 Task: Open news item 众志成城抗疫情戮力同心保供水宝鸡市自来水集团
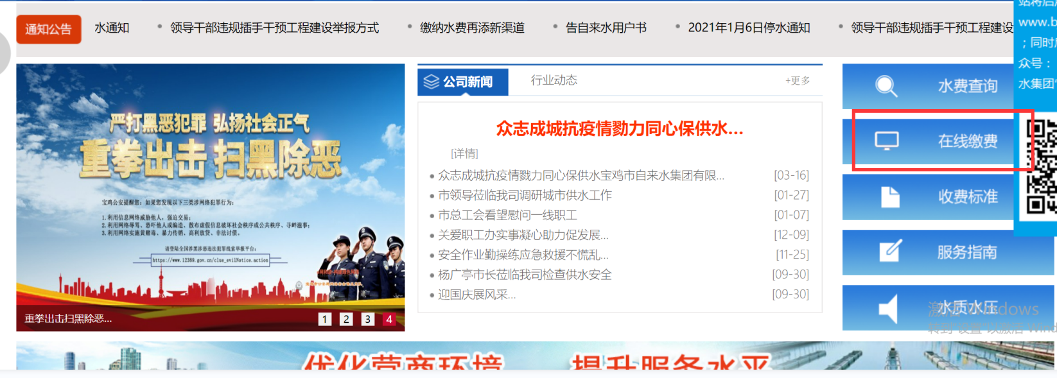coord(581,175)
